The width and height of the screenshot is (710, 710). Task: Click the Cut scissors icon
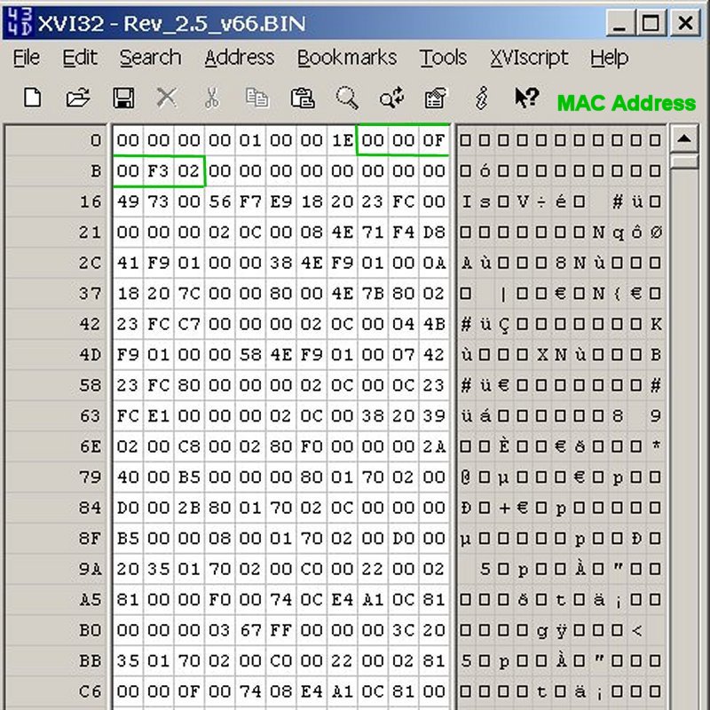tap(211, 98)
